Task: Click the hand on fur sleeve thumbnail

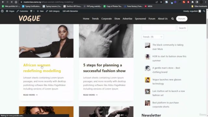Action: pyautogui.click(x=106, y=41)
